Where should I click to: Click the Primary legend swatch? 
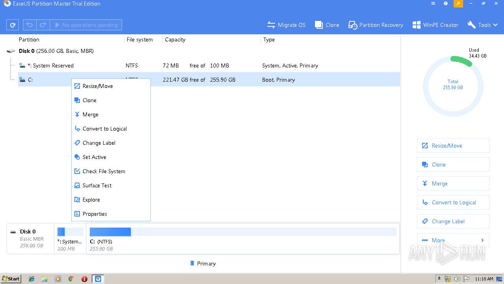click(x=192, y=263)
